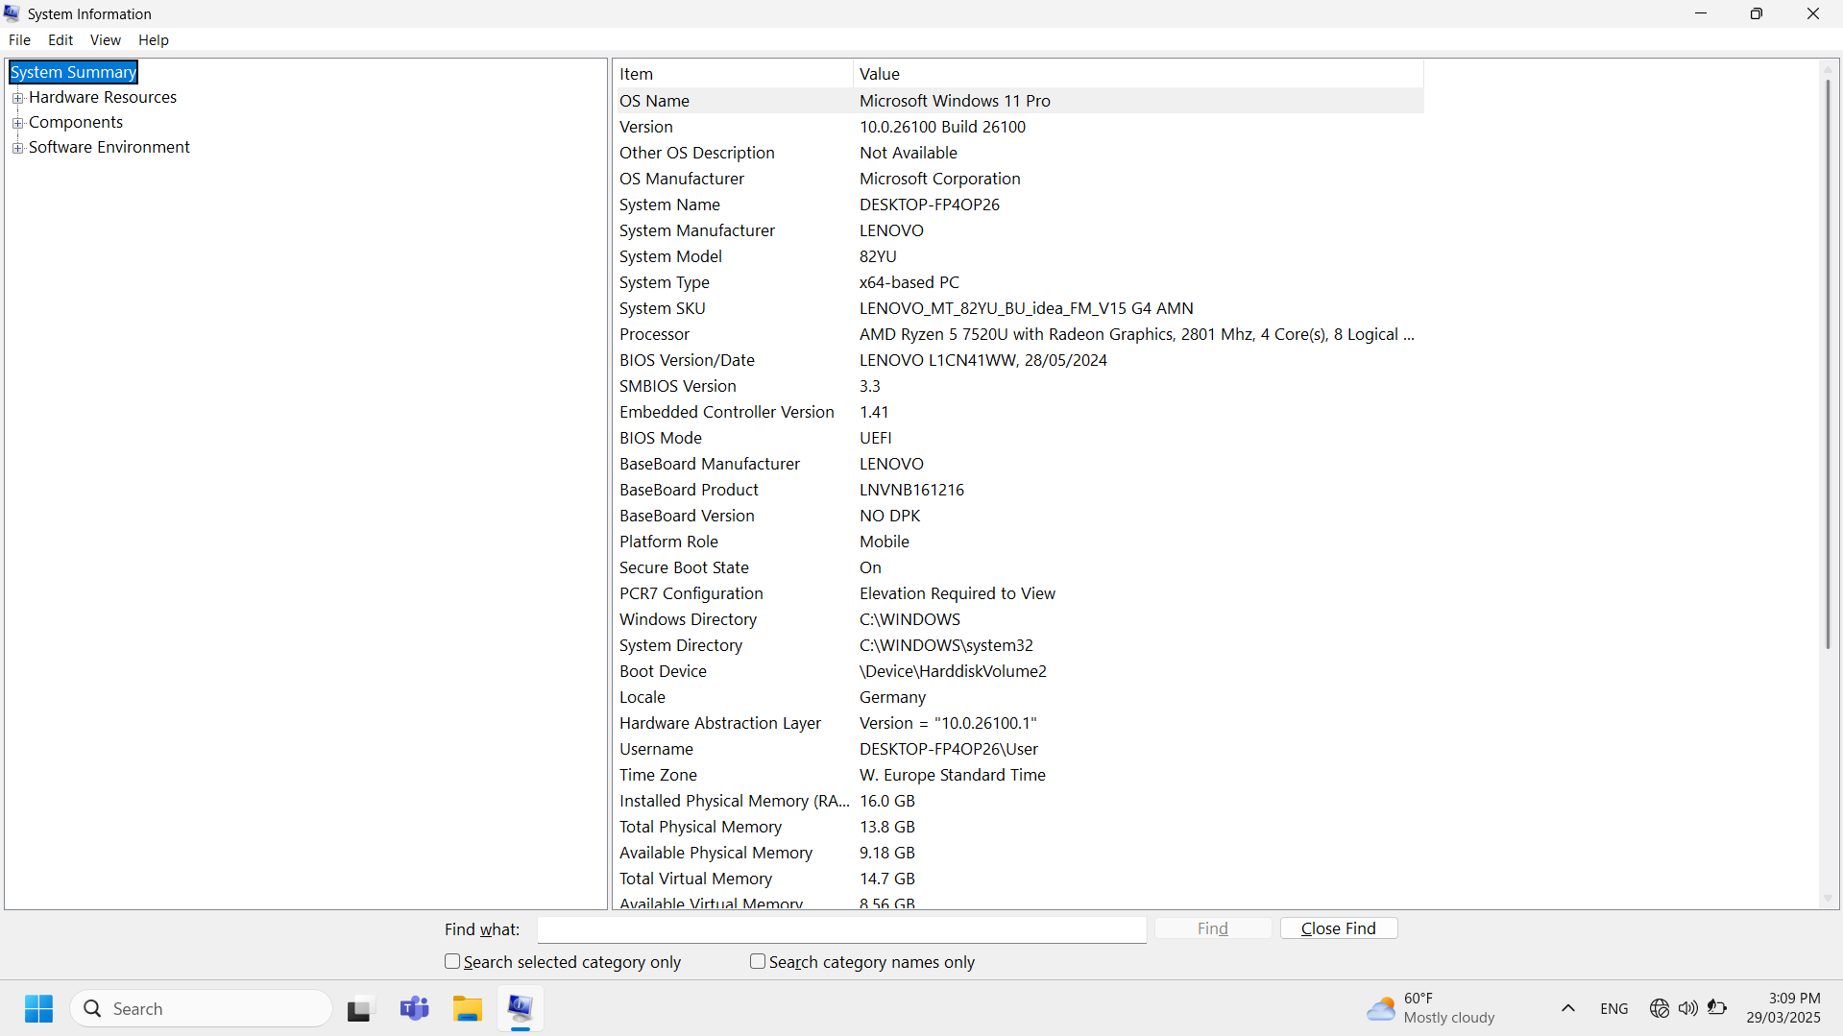Click the scrollbar down arrow in details pane
1843x1036 pixels.
[x=1828, y=899]
